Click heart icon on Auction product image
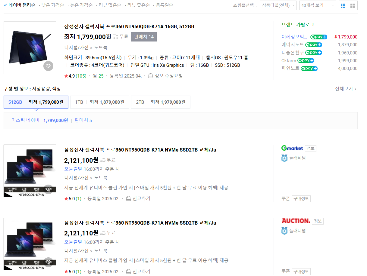Viewport: 367px width, 276px height. point(48,262)
